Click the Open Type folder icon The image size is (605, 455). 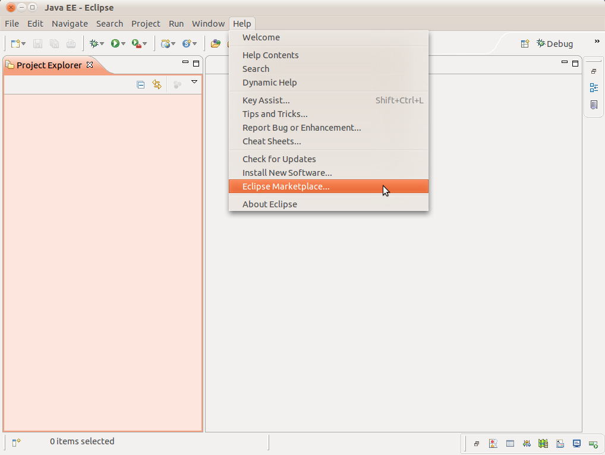point(216,43)
